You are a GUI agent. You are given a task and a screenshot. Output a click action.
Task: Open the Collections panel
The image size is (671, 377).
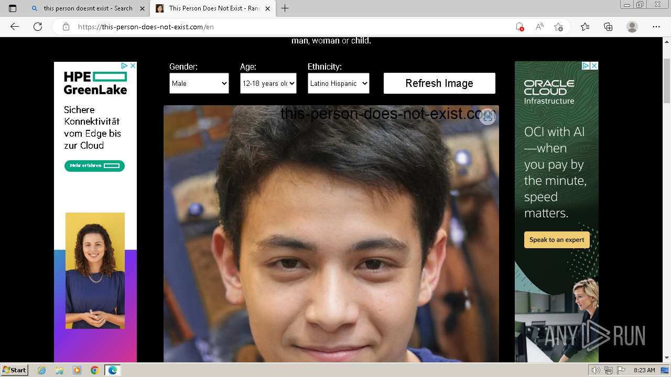click(x=608, y=27)
